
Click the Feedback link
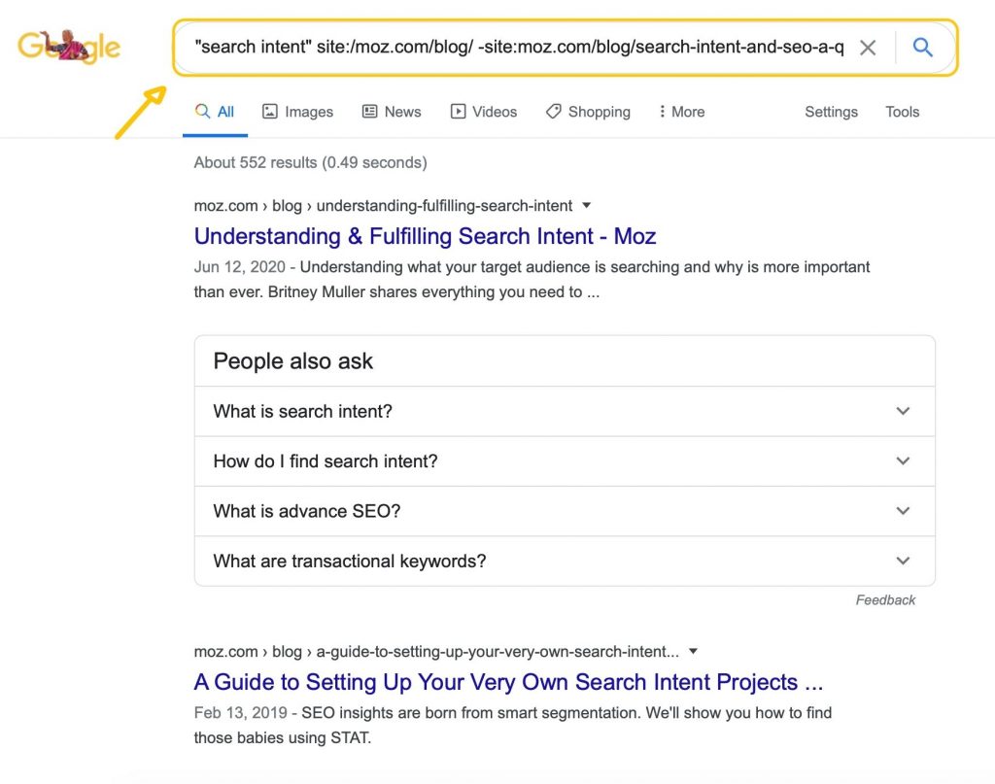pos(885,600)
